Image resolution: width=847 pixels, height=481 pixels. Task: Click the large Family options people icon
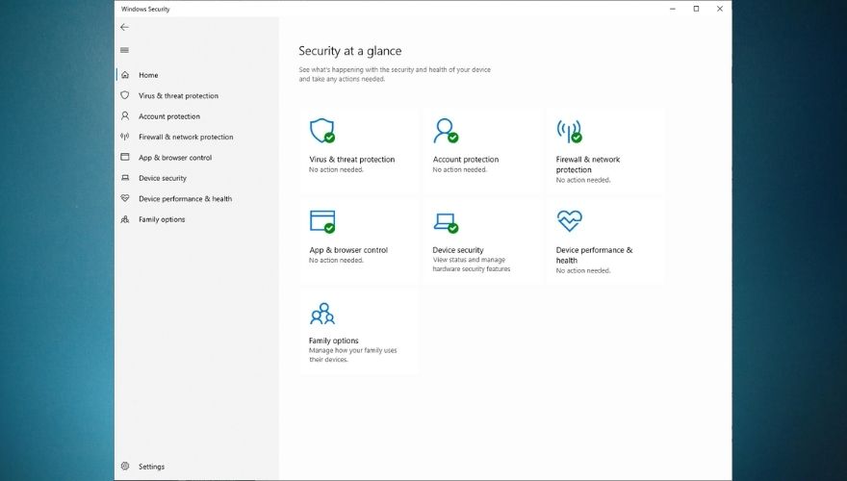tap(322, 313)
